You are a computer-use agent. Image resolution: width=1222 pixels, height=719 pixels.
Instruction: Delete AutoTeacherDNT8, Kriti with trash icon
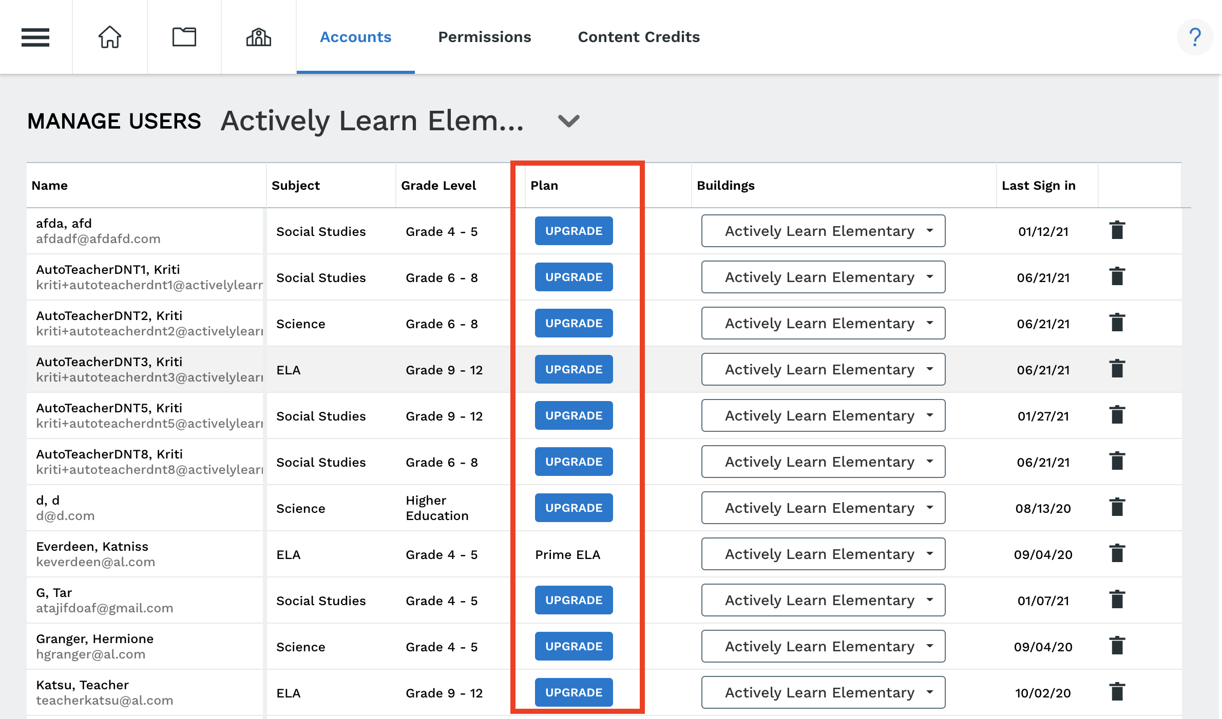click(x=1117, y=461)
